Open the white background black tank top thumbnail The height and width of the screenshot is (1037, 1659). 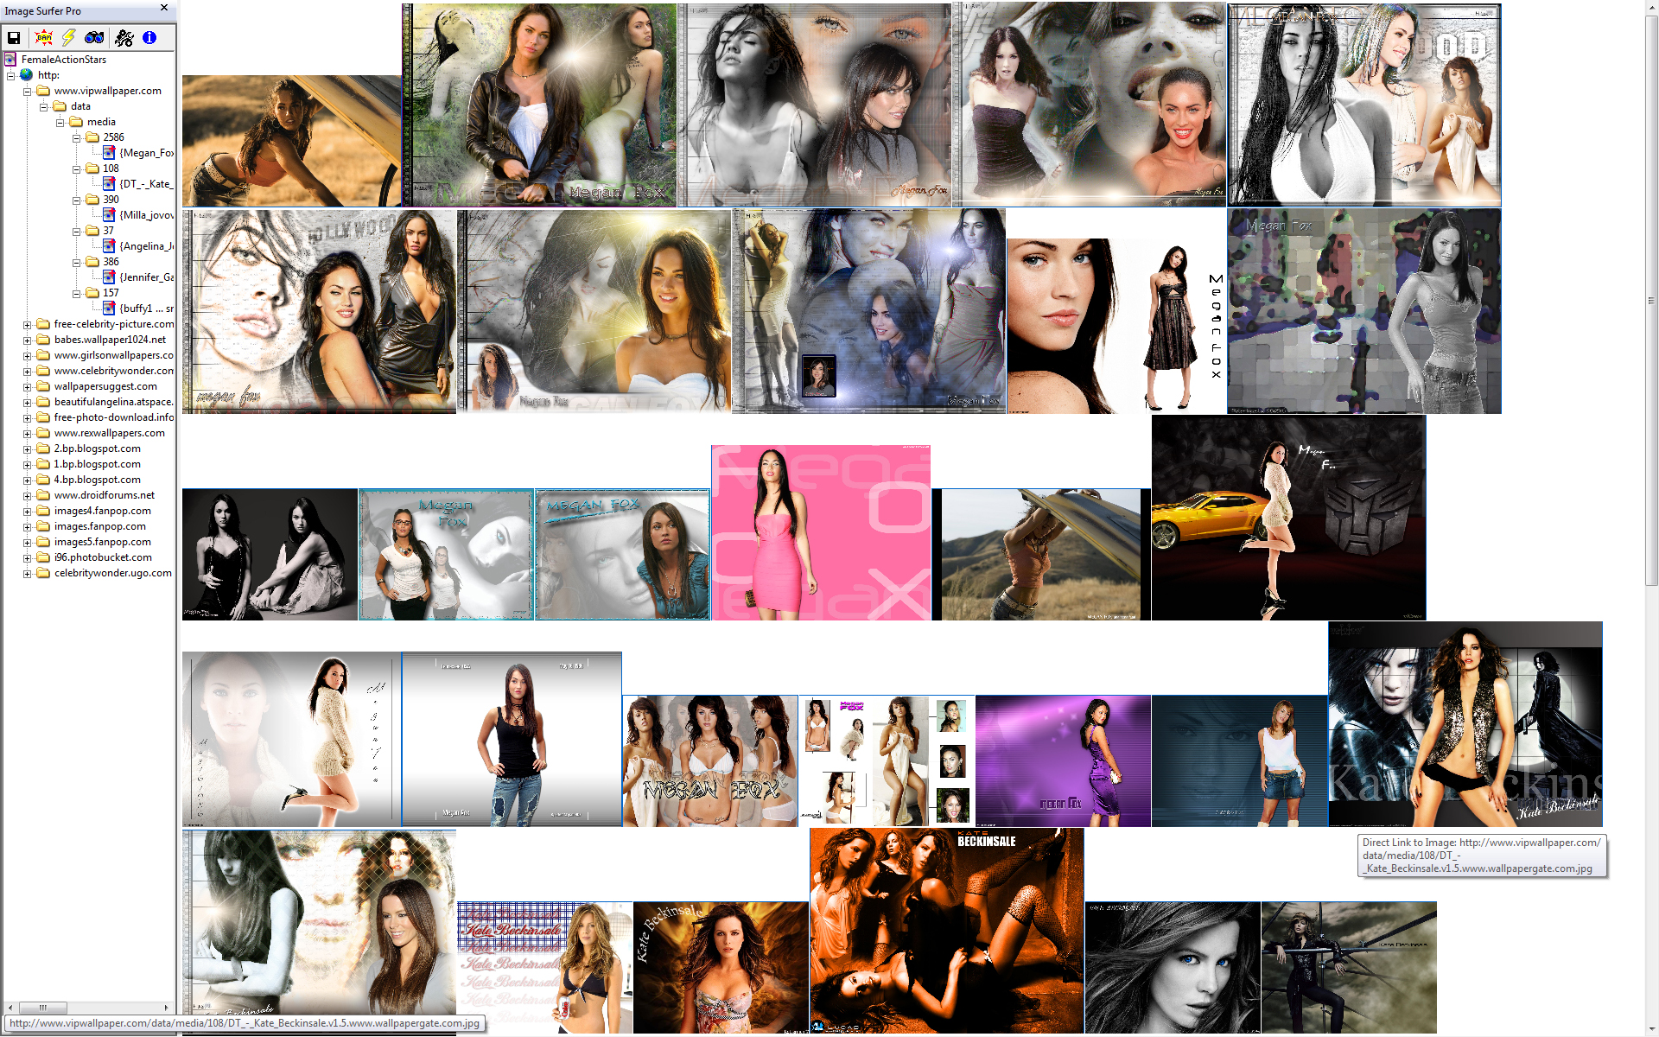pyautogui.click(x=512, y=740)
